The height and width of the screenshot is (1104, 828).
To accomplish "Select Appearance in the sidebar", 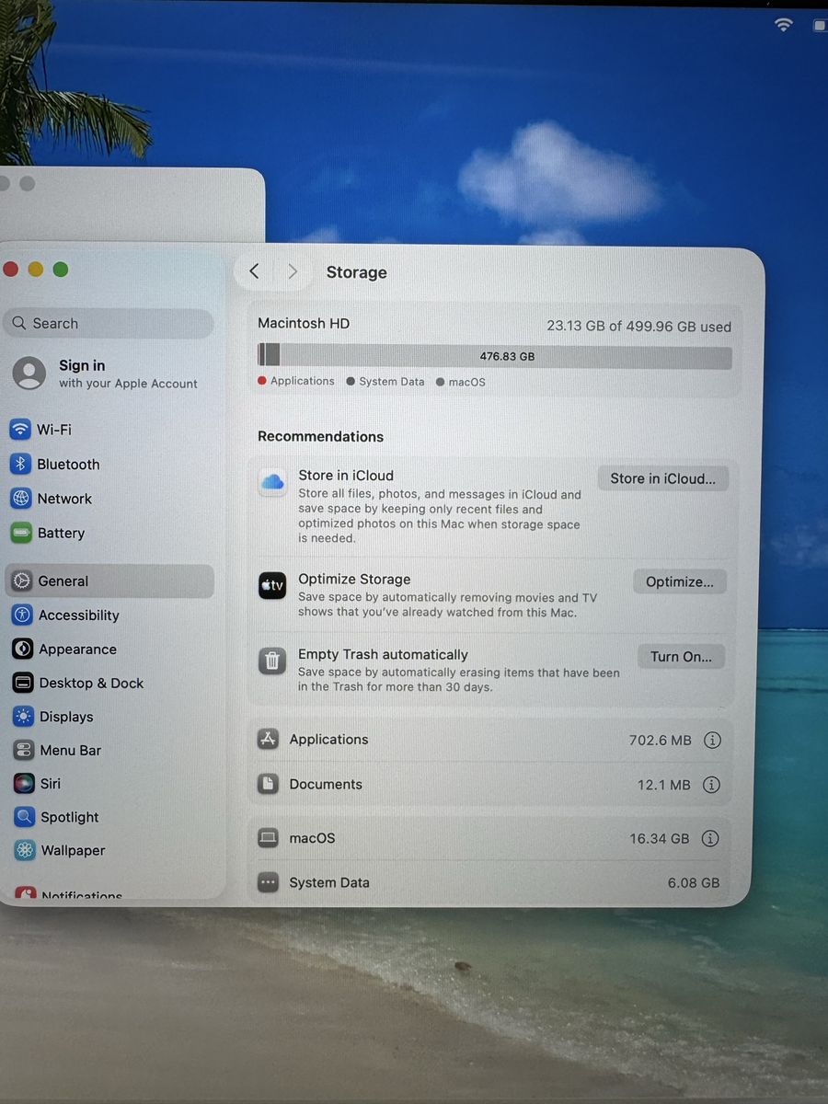I will coord(77,650).
